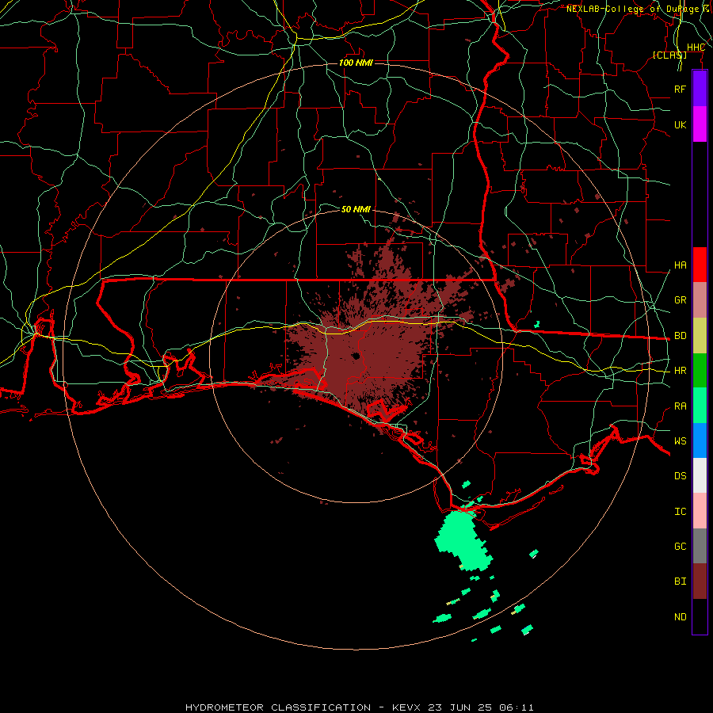The width and height of the screenshot is (713, 713).
Task: Click the 'RF' legend label
Action: click(x=680, y=89)
